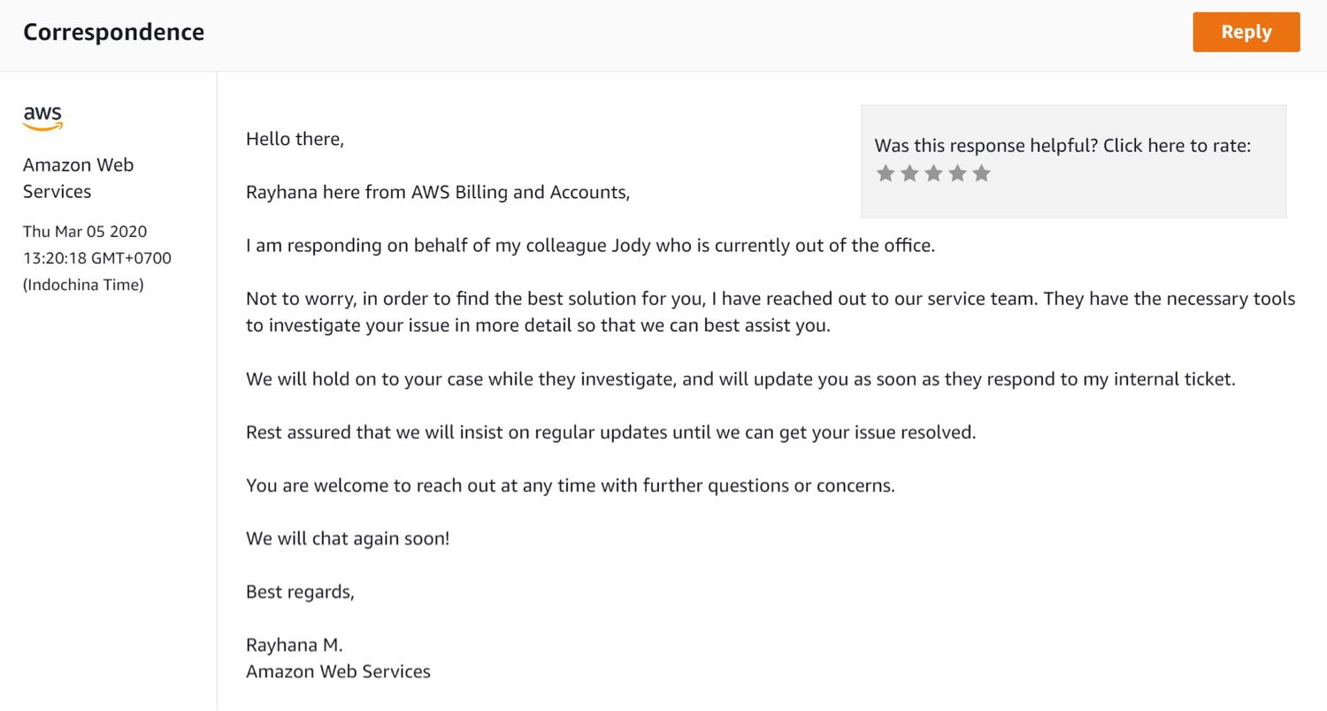1327x711 pixels.
Task: Click 'We will chat again soon!' text
Action: pyautogui.click(x=348, y=538)
